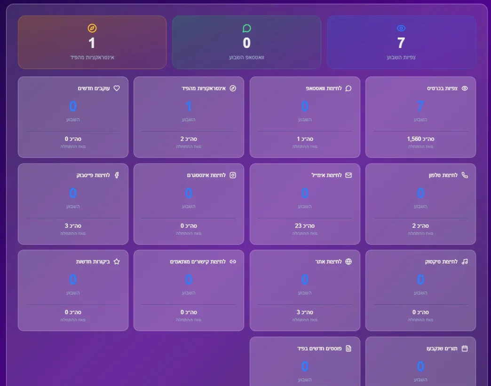The height and width of the screenshot is (386, 491).
Task: Click the big 0 in the וואטסאפ השבוע summary
Action: pyautogui.click(x=247, y=43)
